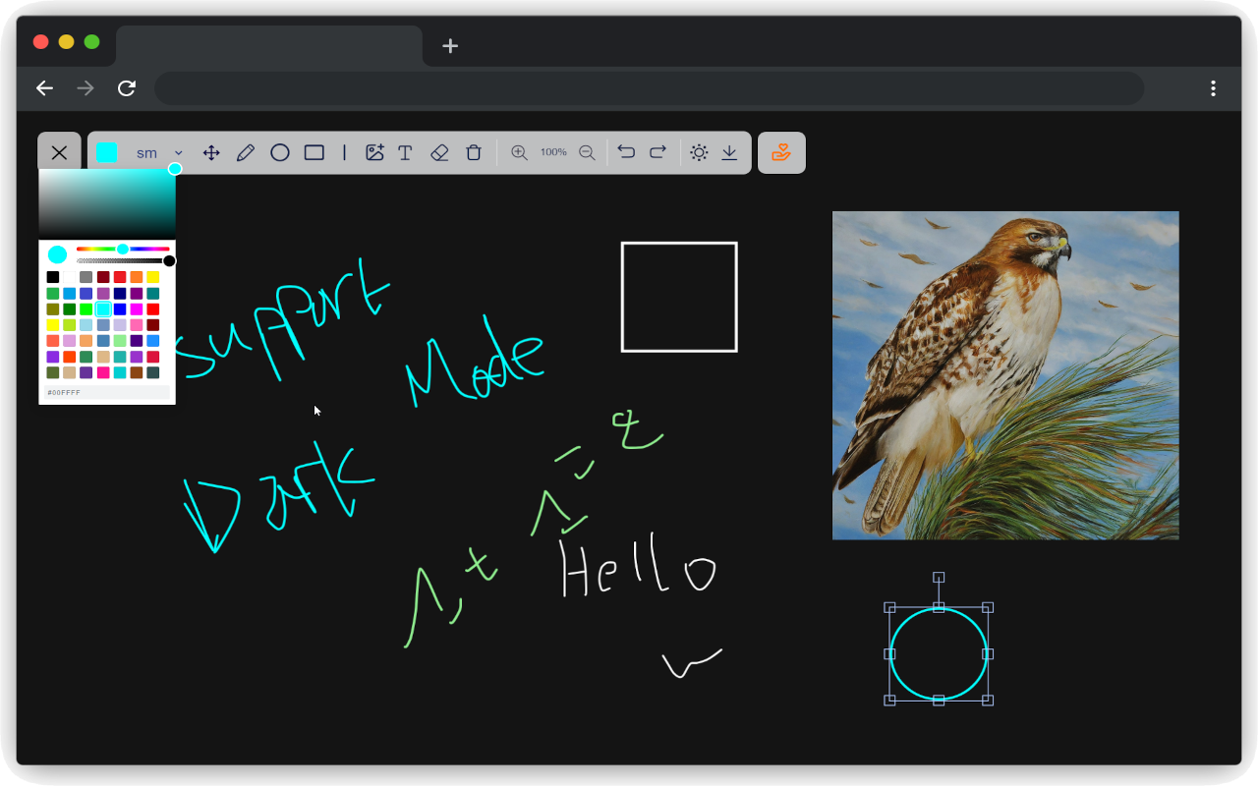This screenshot has width=1258, height=786.
Task: Click the cyan current color swatch in toolbar
Action: pos(106,152)
